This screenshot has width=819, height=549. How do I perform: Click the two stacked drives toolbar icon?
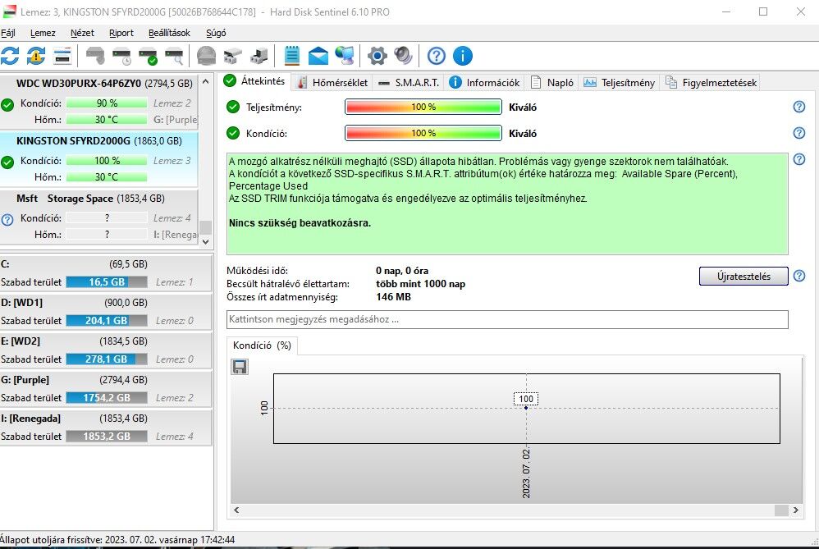pos(233,55)
